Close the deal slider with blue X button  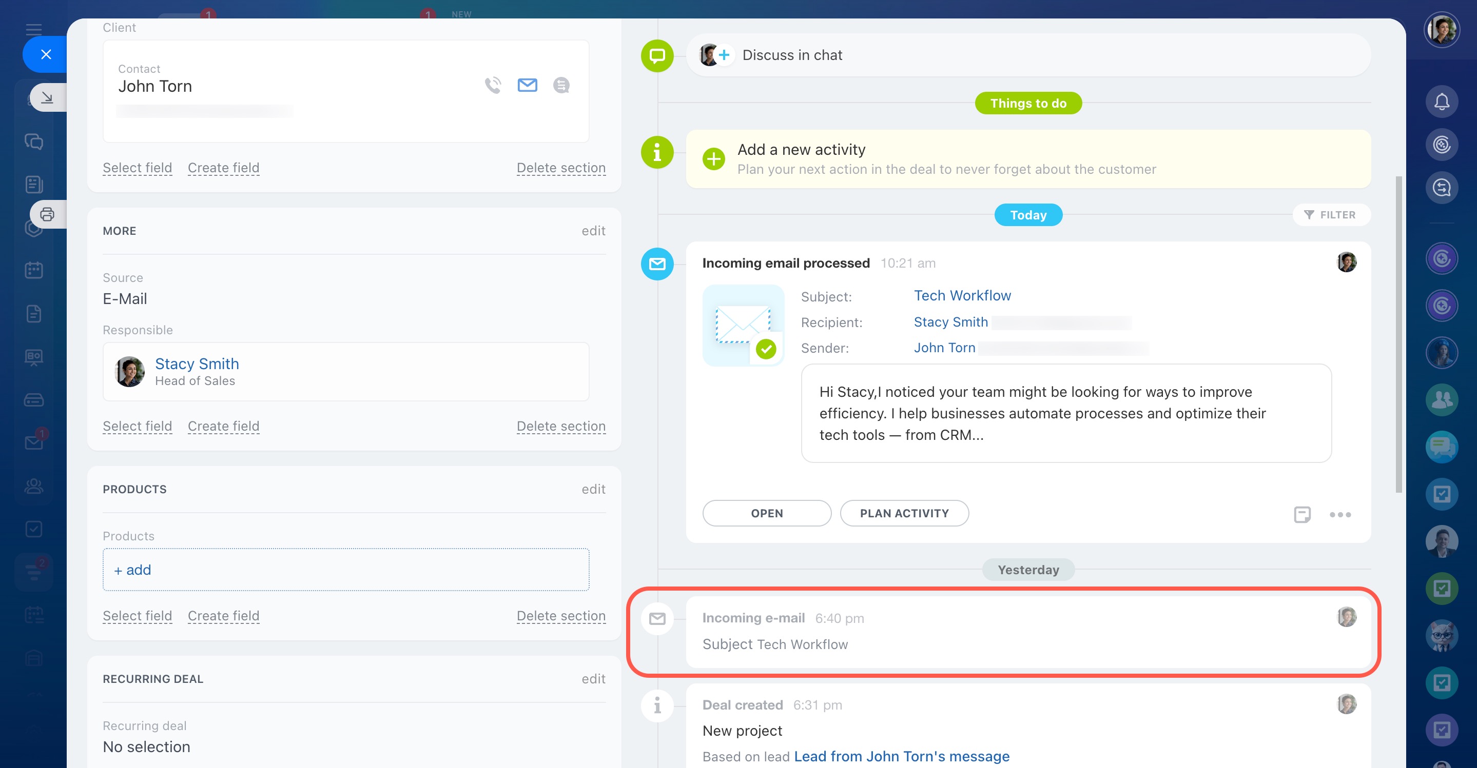46,54
